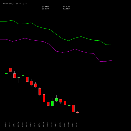
Task: Select the 21 Nov date label
Action: (x=39, y=125)
